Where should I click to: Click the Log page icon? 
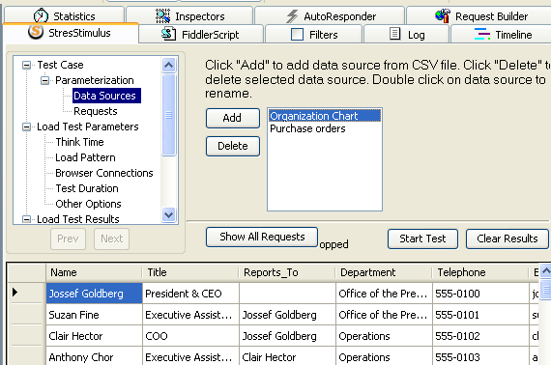tap(395, 34)
